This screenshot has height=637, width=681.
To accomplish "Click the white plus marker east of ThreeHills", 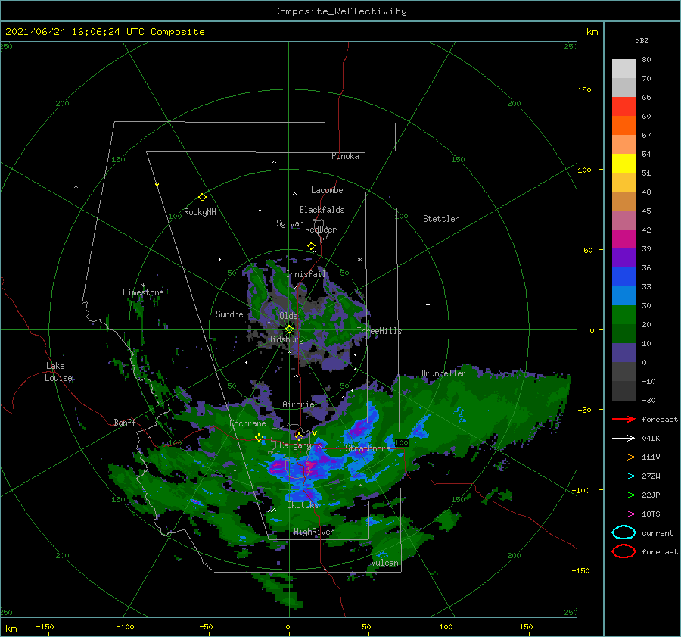I will point(428,304).
